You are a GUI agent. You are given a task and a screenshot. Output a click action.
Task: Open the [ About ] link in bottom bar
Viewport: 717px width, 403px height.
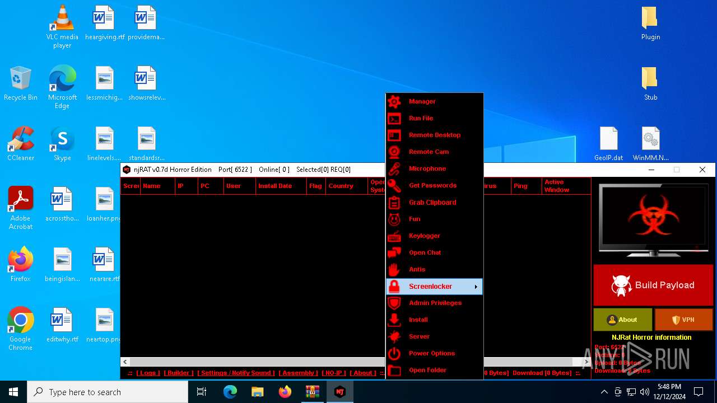[x=363, y=373]
